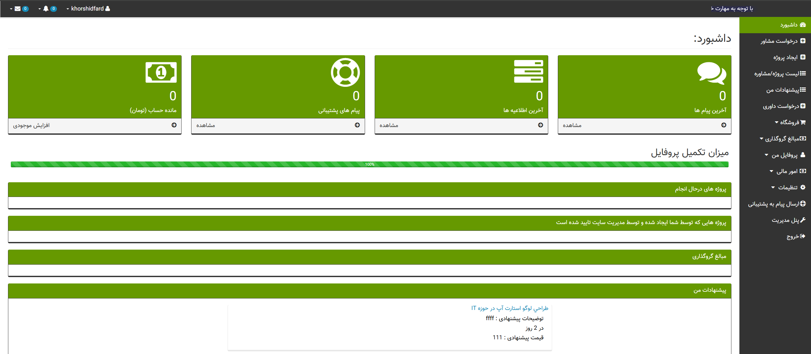Click the shopping cart icon for فروشگاه
Viewport: 811px width, 354px height.
coord(803,122)
